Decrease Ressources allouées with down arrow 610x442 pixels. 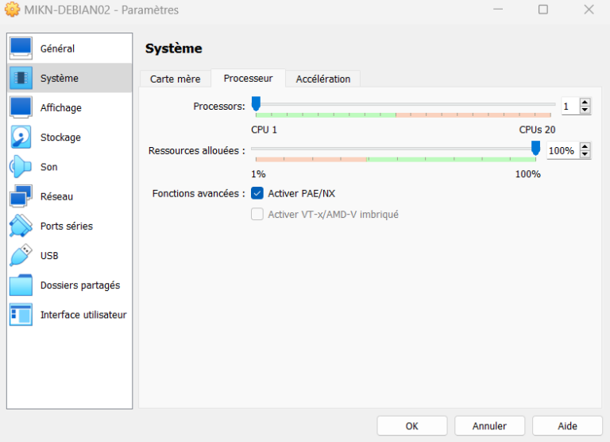click(x=585, y=154)
